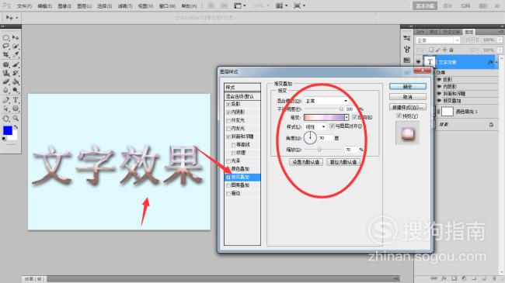Viewport: 505px width, 283px height.
Task: Open the 编辑 menu
Action: pyautogui.click(x=45, y=6)
